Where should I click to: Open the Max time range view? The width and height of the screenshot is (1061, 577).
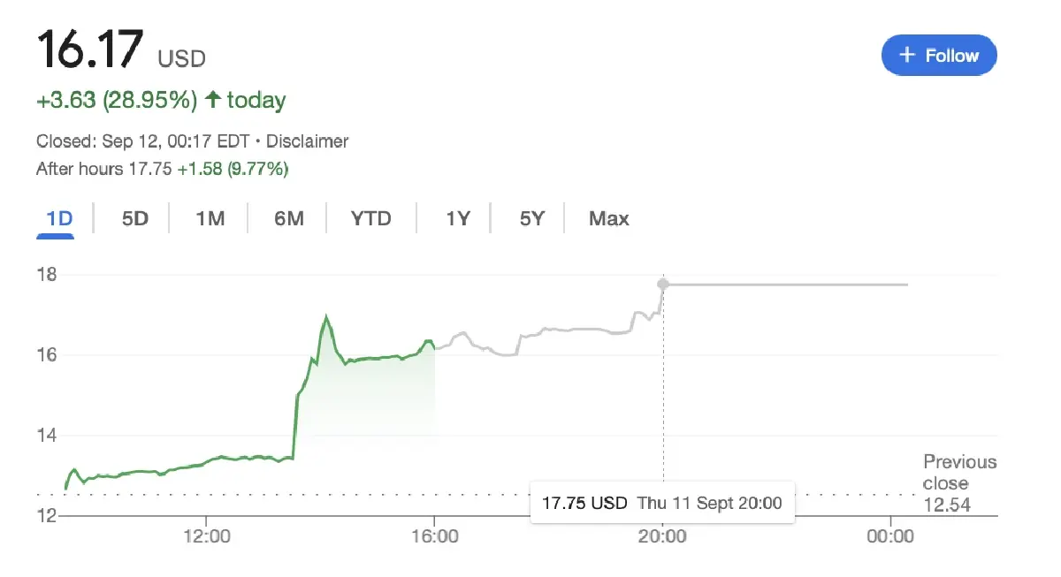[x=608, y=218]
